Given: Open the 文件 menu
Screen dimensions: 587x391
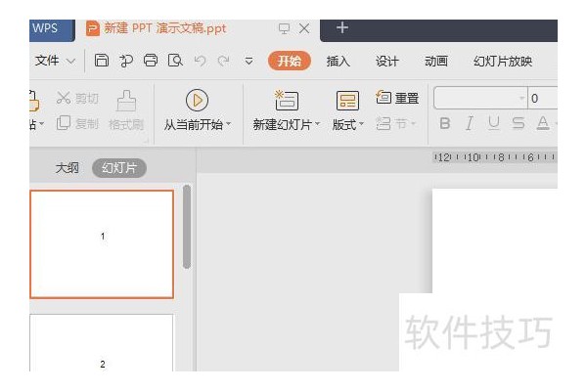Looking at the screenshot, I should (x=47, y=61).
